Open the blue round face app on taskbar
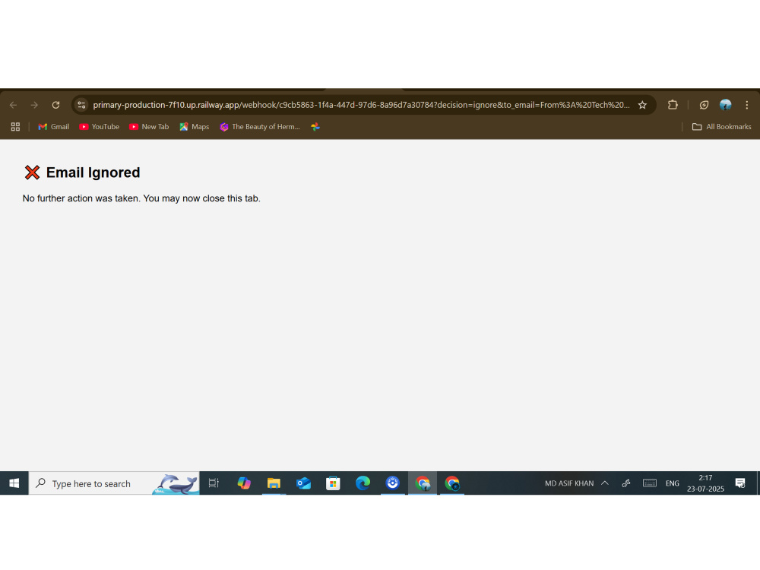The image size is (760, 570). (393, 483)
